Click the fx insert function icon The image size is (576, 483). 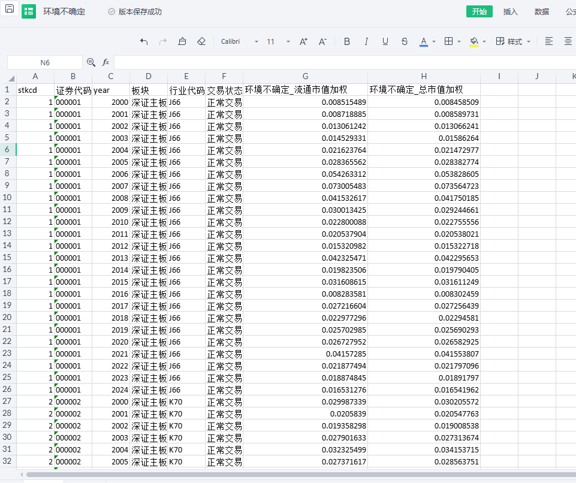point(105,62)
